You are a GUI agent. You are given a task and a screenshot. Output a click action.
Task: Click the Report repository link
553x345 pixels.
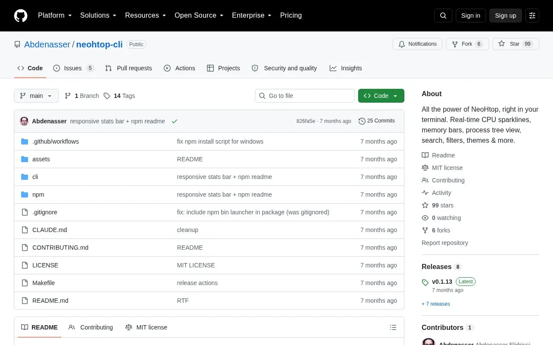[x=445, y=243]
